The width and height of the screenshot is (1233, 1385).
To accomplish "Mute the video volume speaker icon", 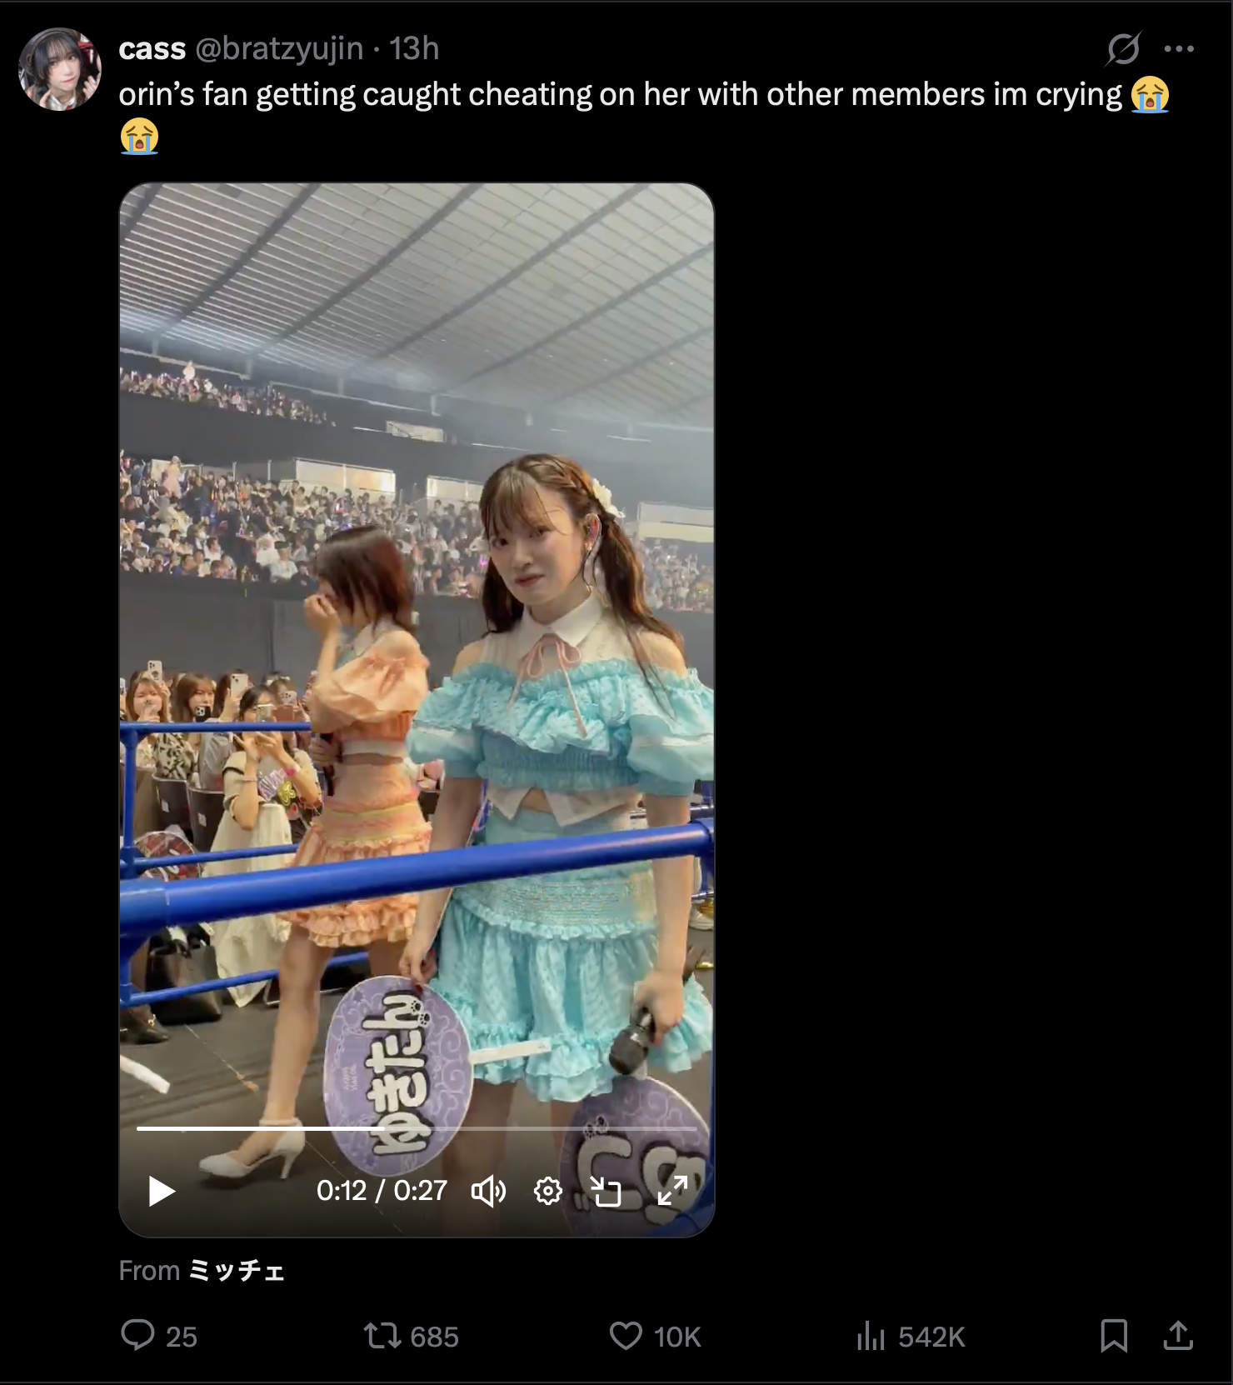I will pyautogui.click(x=488, y=1191).
